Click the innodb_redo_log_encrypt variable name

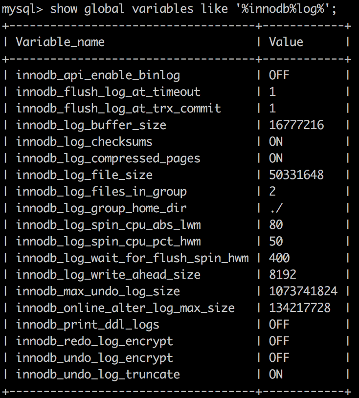(94, 341)
